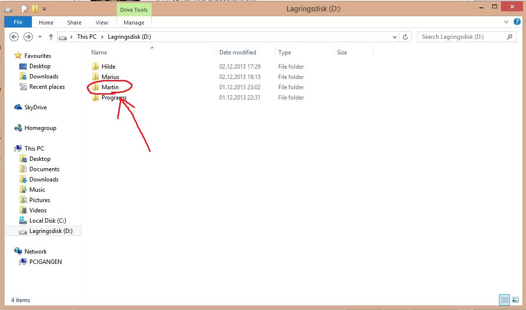Select This PC in the navigation pane
Screen dimensions: 526x310
(34, 148)
